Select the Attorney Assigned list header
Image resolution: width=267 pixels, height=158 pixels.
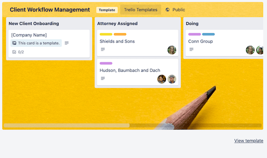(117, 23)
